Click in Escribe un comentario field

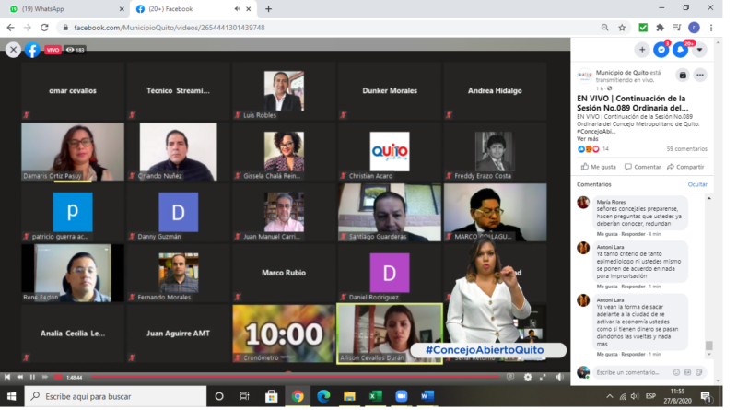pos(627,372)
